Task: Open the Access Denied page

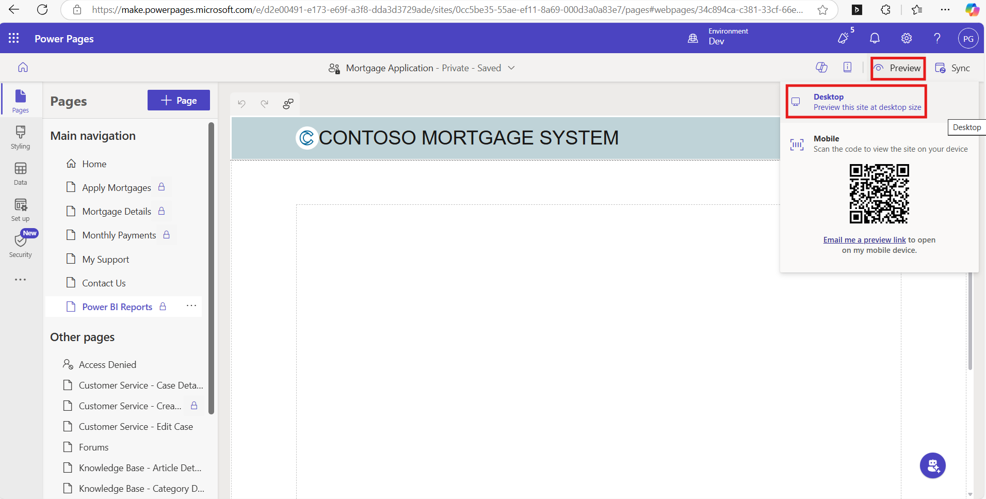Action: (x=107, y=365)
